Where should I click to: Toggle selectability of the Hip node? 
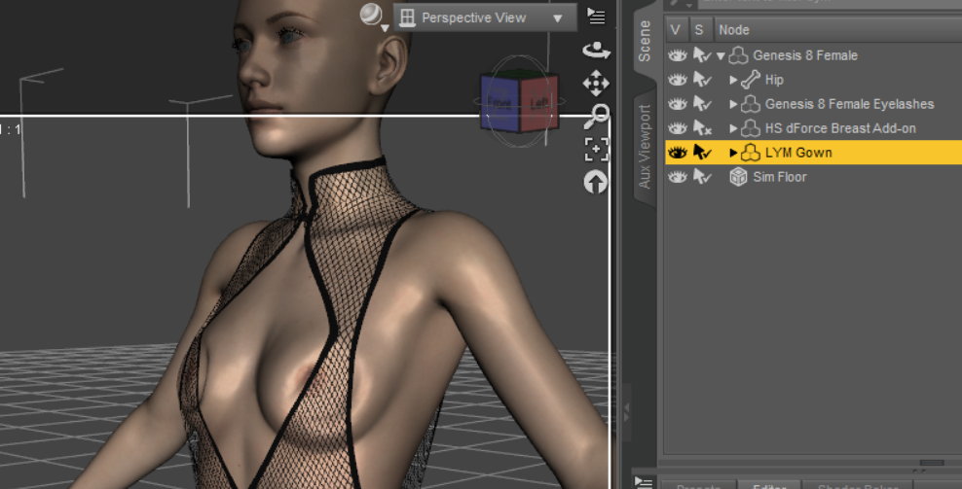pyautogui.click(x=702, y=80)
